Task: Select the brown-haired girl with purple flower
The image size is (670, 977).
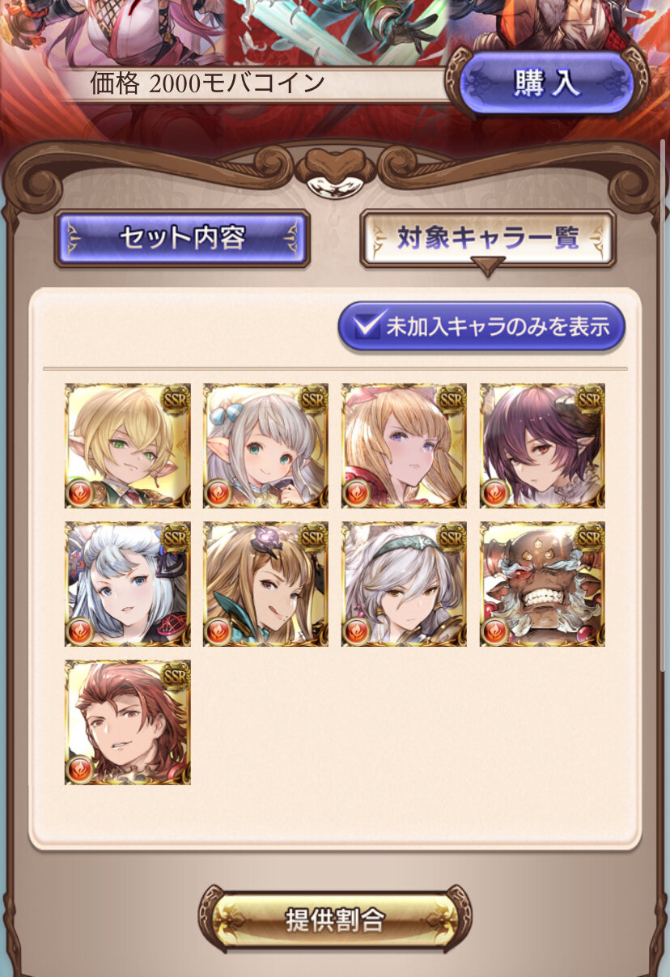Action: pos(265,584)
